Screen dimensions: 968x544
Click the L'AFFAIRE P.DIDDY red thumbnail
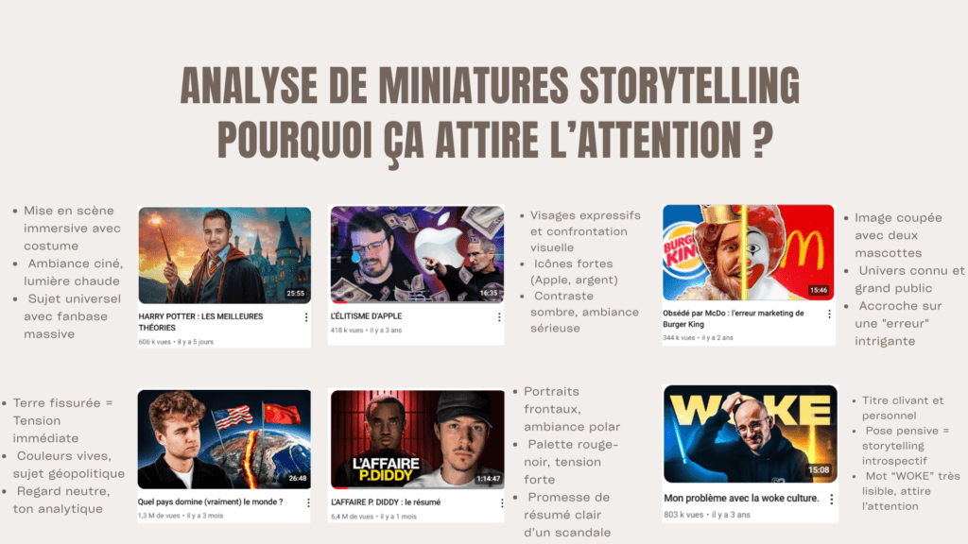417,439
